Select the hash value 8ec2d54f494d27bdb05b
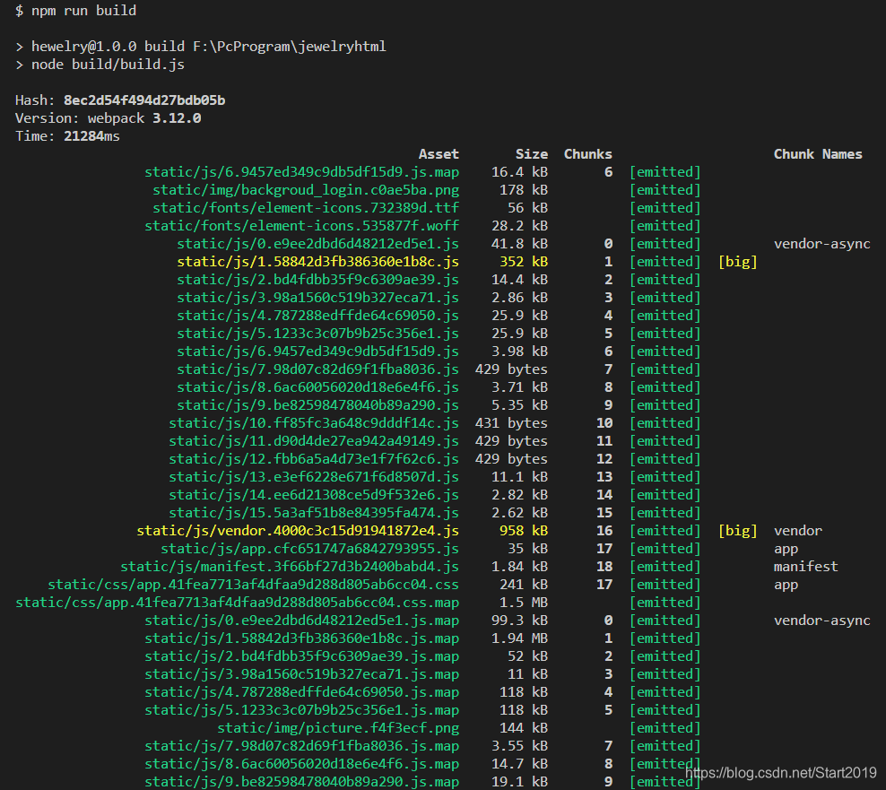The image size is (886, 790). click(x=144, y=100)
